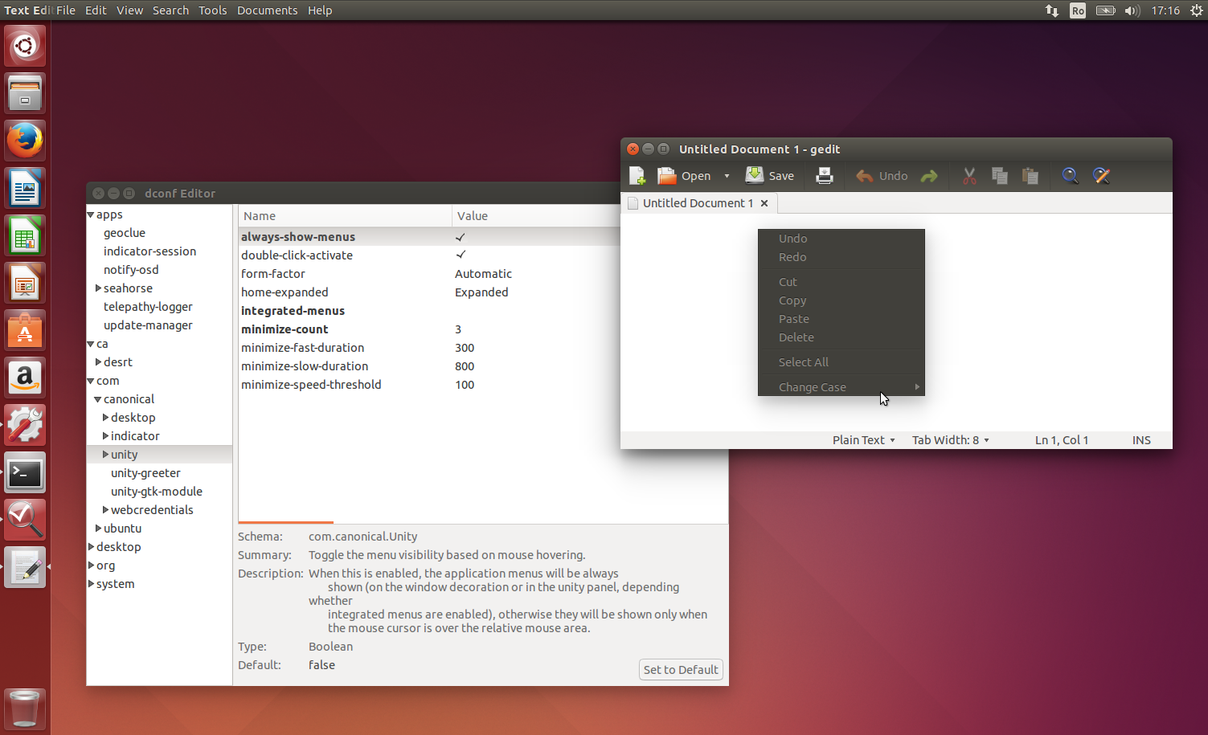Launch the Firefox icon from the dock
1208x735 pixels.
25,140
